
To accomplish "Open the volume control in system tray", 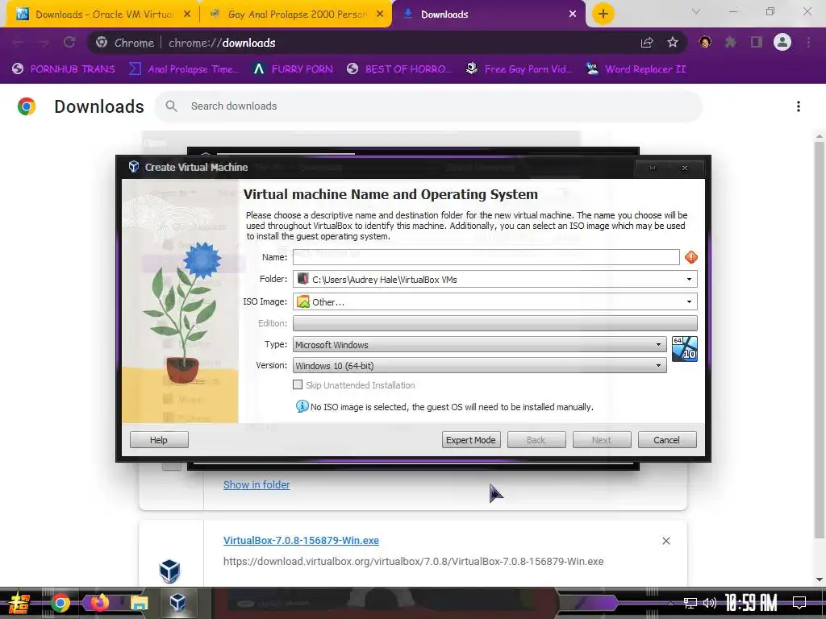I will 710,603.
